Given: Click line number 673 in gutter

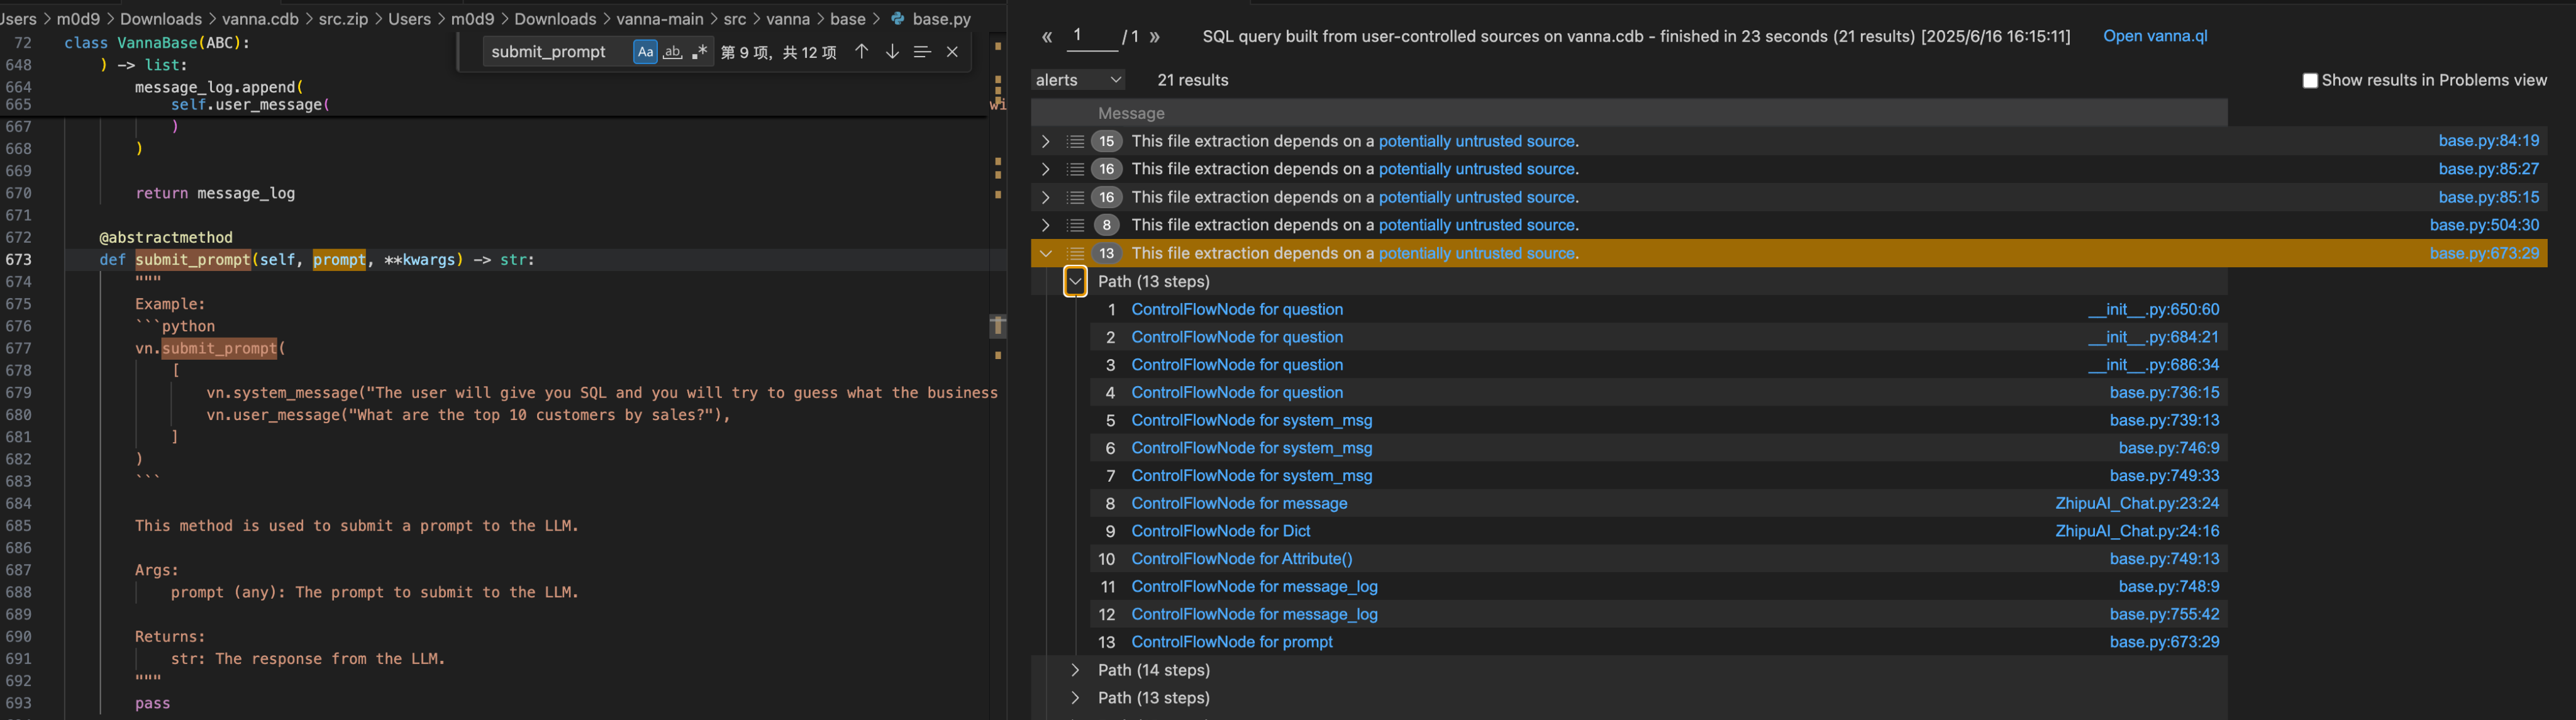Looking at the screenshot, I should 18,259.
